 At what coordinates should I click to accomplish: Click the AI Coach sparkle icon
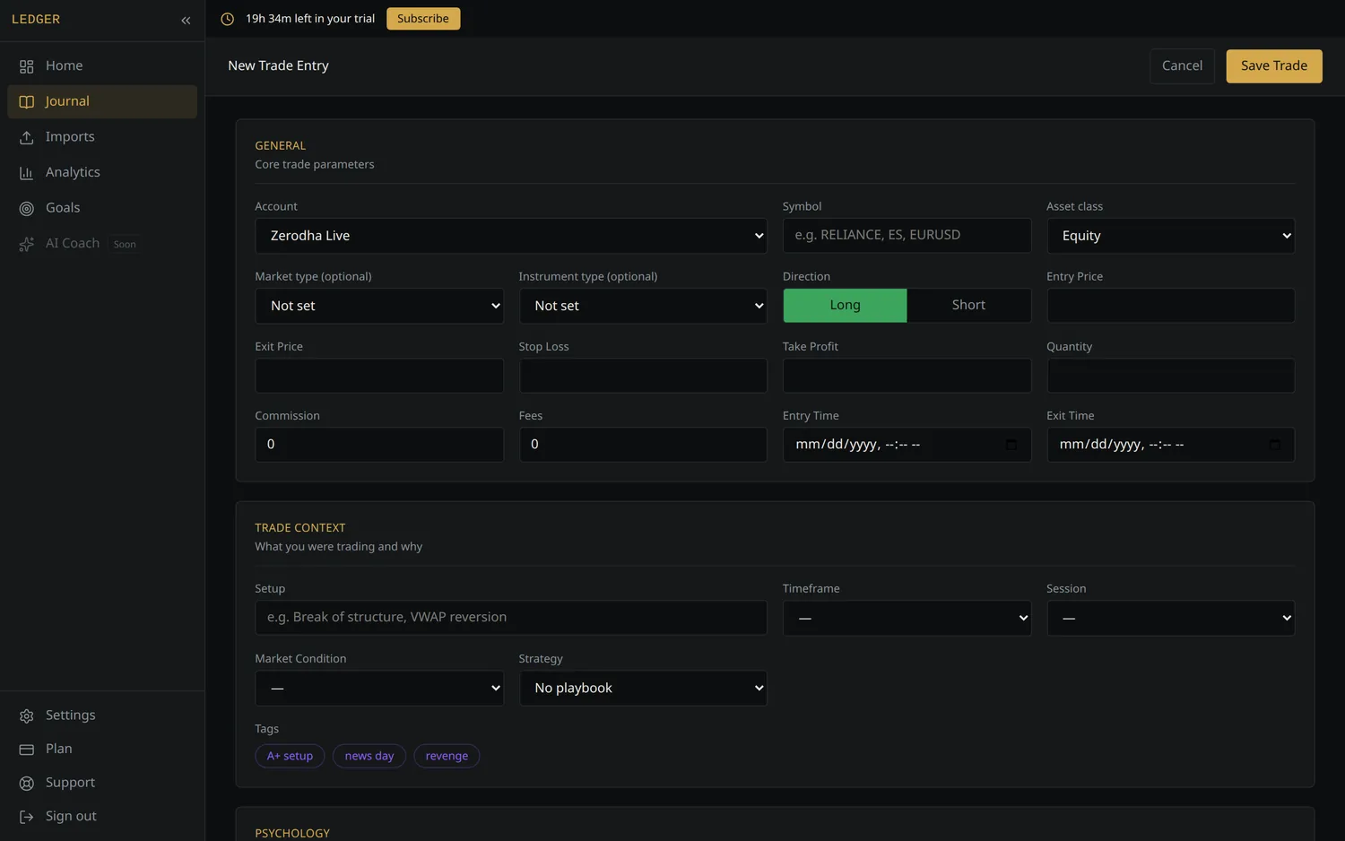(27, 244)
